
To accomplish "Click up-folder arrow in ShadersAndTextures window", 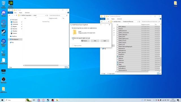I will coord(109,22).
